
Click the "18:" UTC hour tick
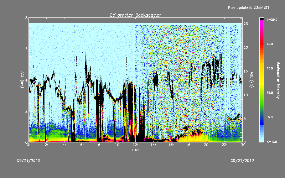point(189,145)
